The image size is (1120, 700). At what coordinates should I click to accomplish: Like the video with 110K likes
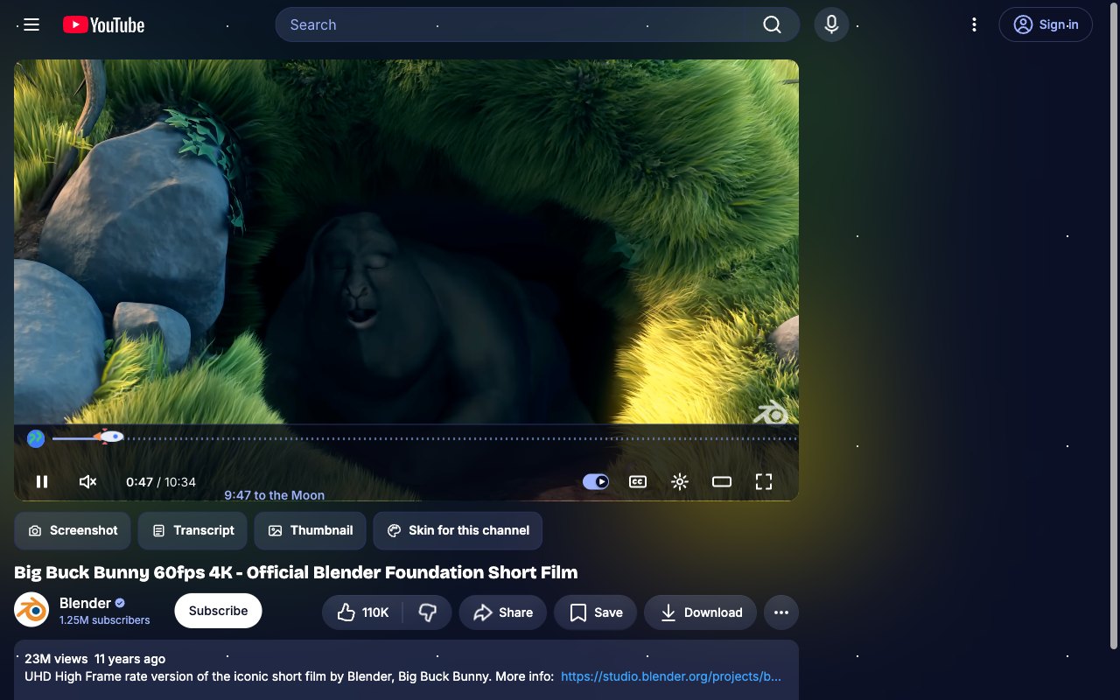point(363,612)
